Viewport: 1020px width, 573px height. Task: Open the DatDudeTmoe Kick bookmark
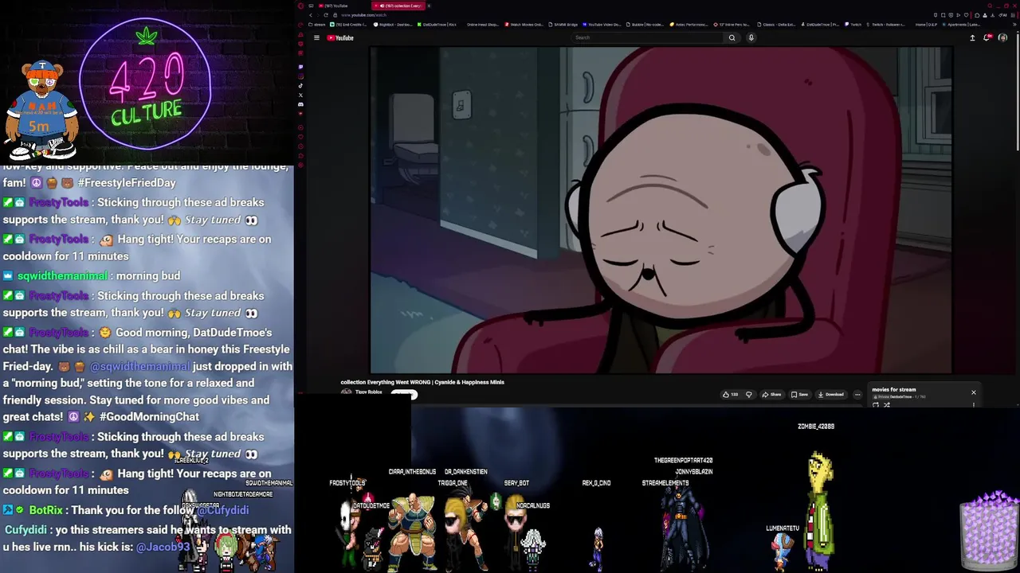[x=436, y=25]
